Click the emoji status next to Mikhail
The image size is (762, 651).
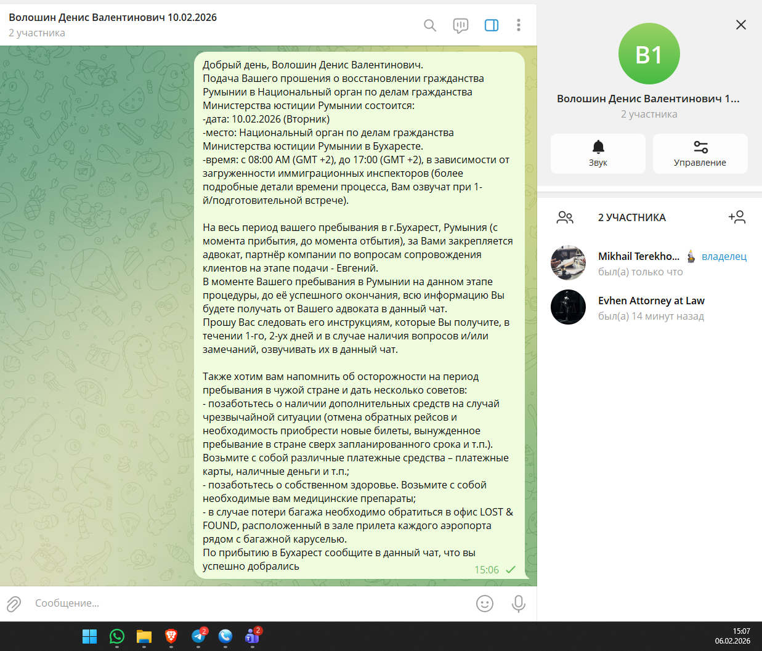[691, 256]
